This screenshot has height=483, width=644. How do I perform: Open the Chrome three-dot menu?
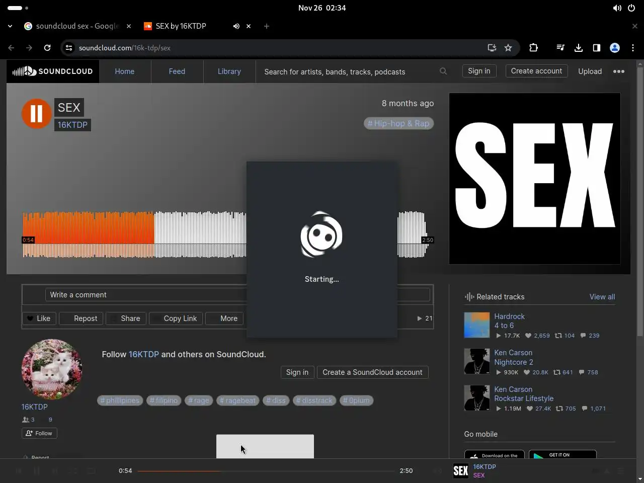(633, 48)
